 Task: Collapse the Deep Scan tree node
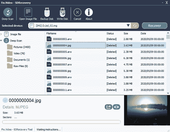tap(1, 41)
